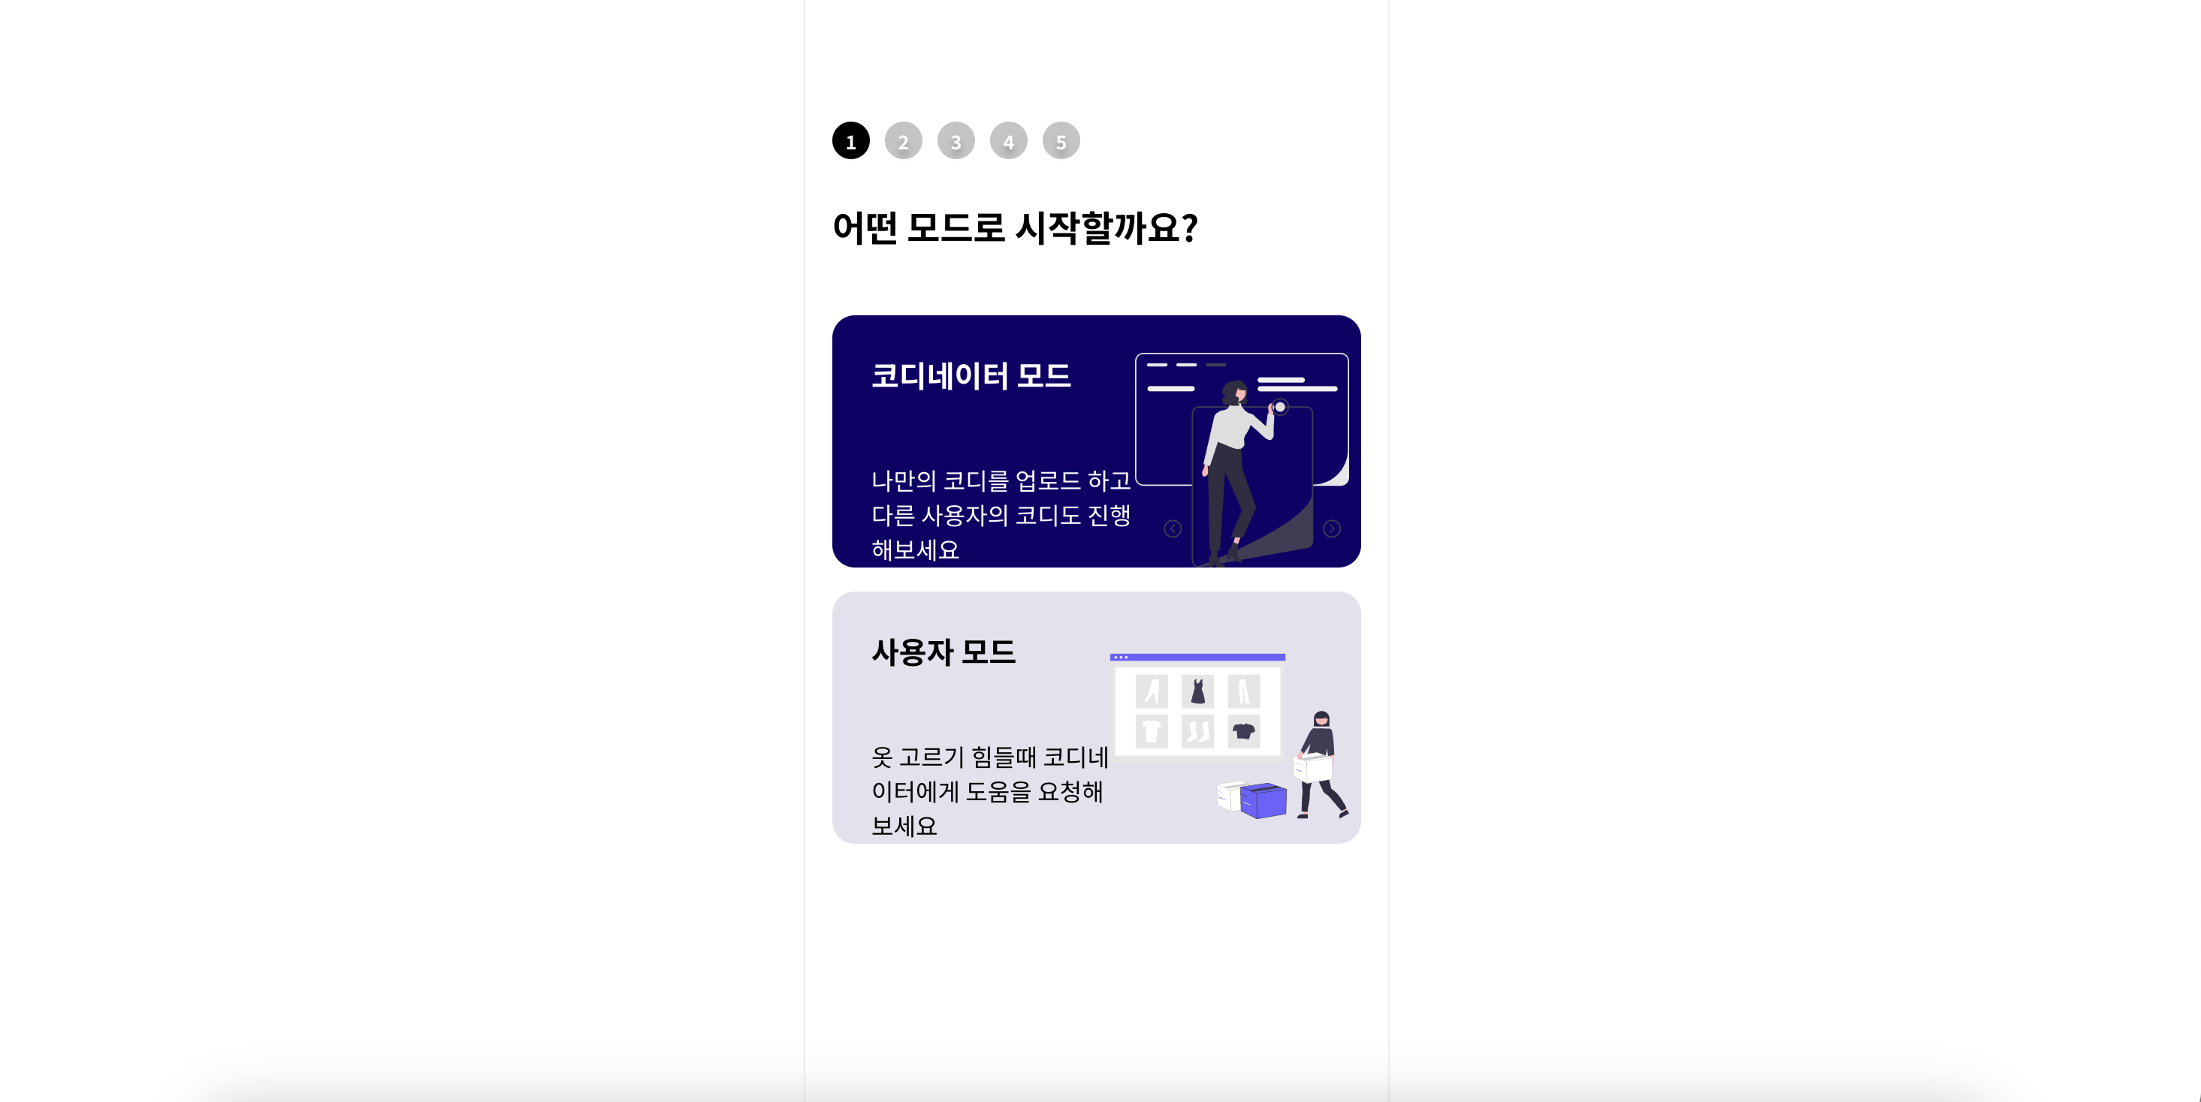Select step 4 indicator
This screenshot has width=2201, height=1102.
[1008, 141]
